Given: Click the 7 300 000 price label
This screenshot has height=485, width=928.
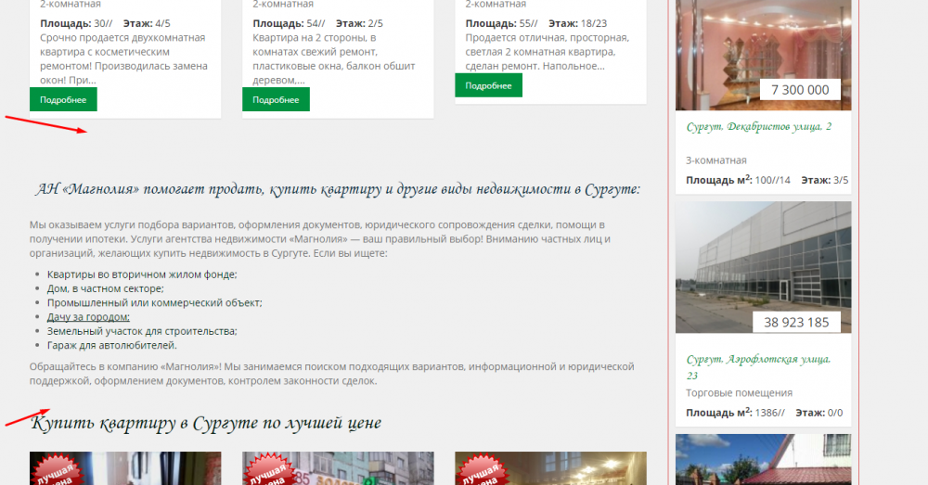Looking at the screenshot, I should coord(800,90).
